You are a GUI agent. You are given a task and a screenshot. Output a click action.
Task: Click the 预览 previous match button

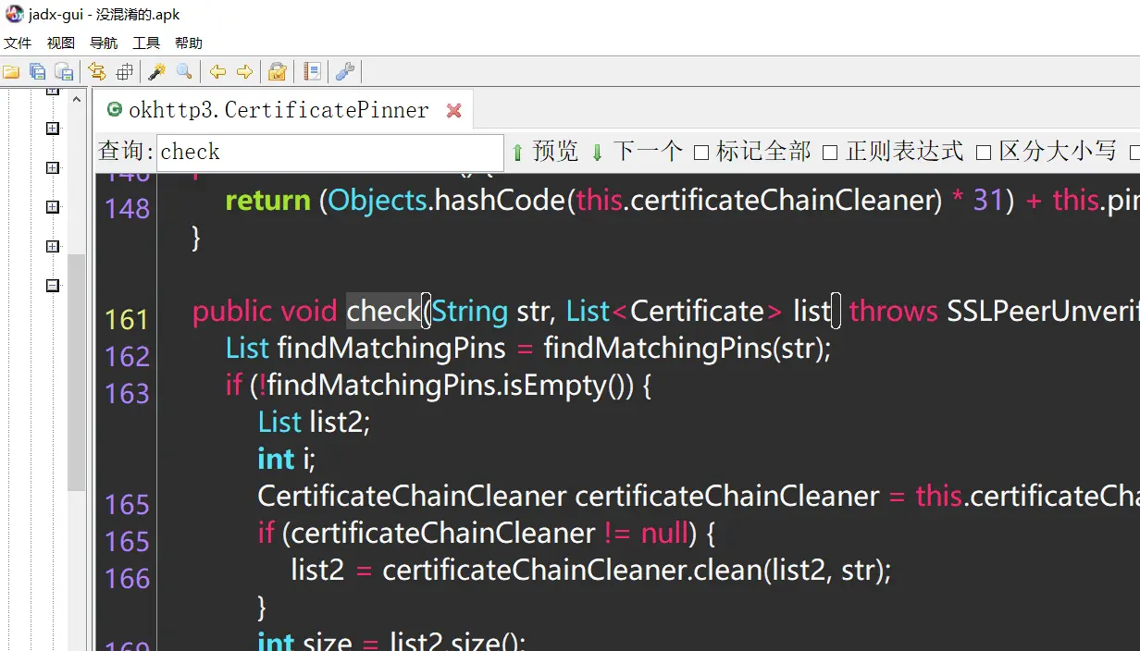click(545, 152)
